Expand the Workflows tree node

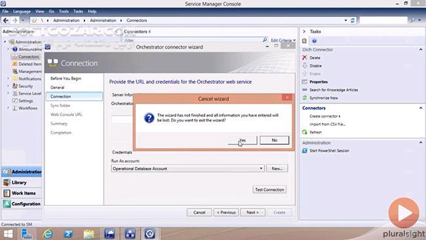click(x=8, y=108)
